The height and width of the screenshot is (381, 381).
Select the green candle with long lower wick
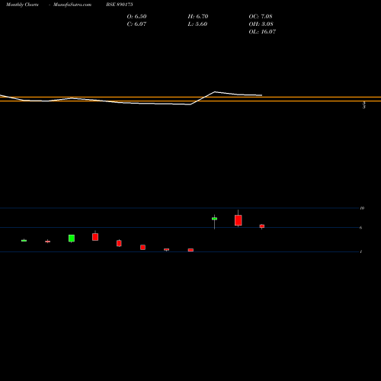tap(214, 219)
